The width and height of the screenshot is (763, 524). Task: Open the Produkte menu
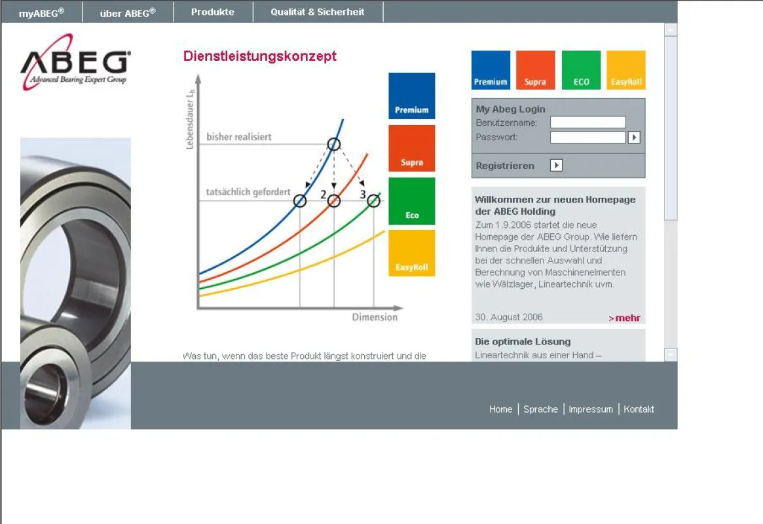click(x=213, y=12)
